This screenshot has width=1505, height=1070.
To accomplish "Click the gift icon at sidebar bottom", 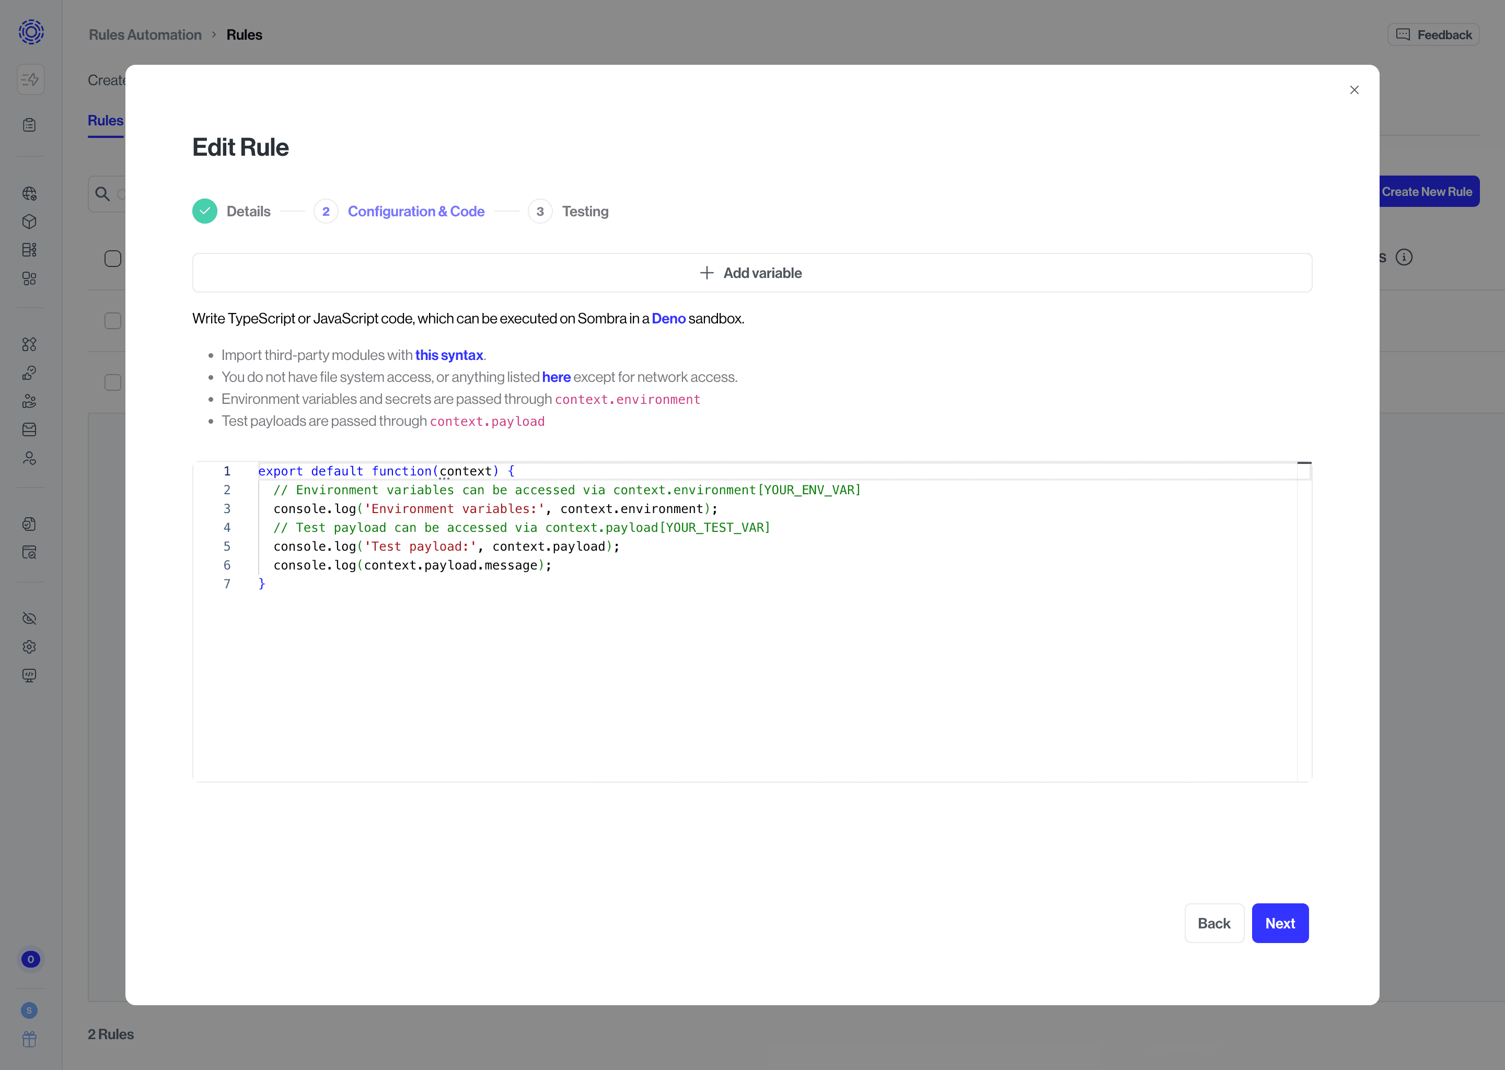I will click(x=30, y=1039).
